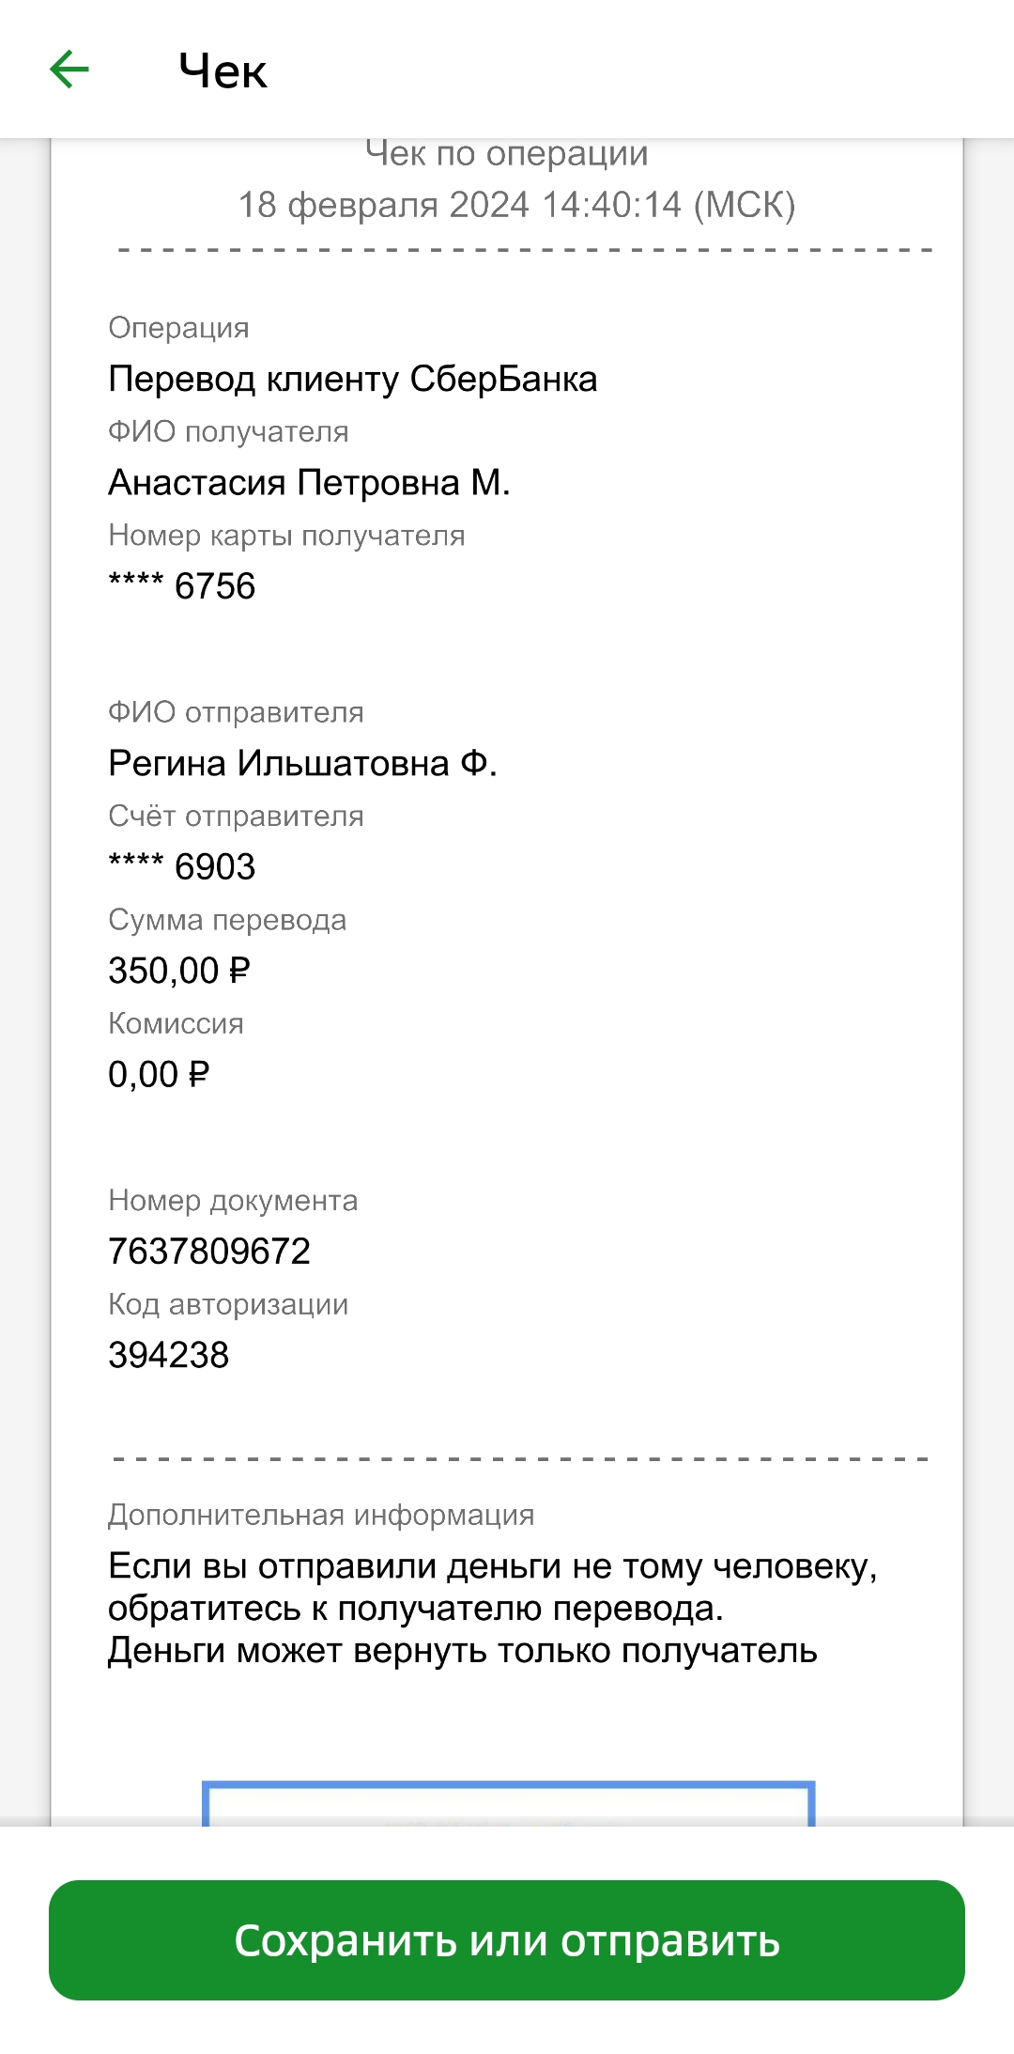Screen dimensions: 1014x2054
Task: Tap operation type Перевод клиенту СберБанка
Action: (x=353, y=379)
